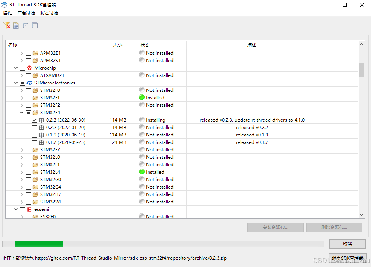This screenshot has height=267, width=371.
Task: Click the essemi red E logo icon
Action: 29,209
